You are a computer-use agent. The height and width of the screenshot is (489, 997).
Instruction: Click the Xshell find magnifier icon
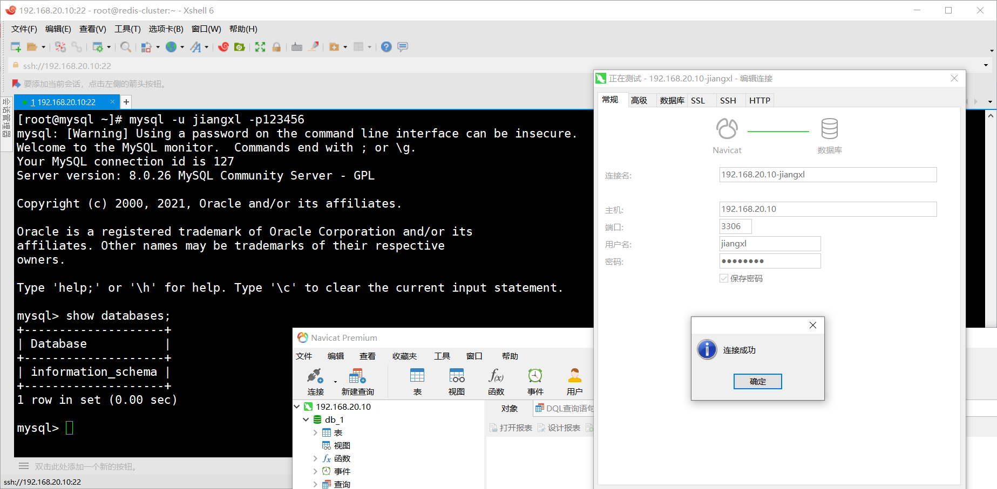click(x=126, y=47)
